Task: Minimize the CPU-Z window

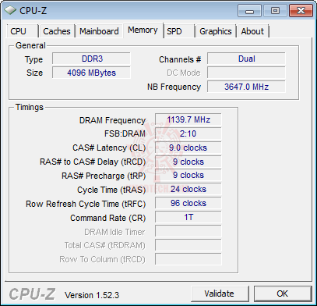Action: click(250, 11)
